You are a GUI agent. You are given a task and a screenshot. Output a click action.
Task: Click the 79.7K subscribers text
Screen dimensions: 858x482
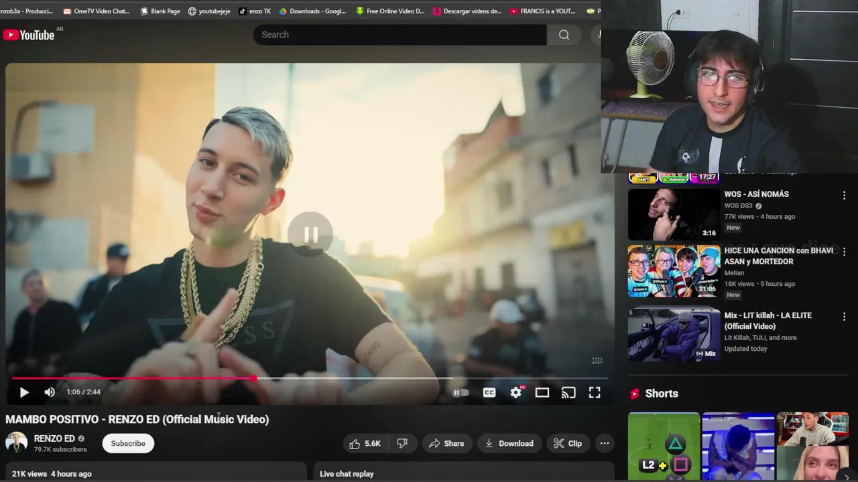(x=60, y=450)
